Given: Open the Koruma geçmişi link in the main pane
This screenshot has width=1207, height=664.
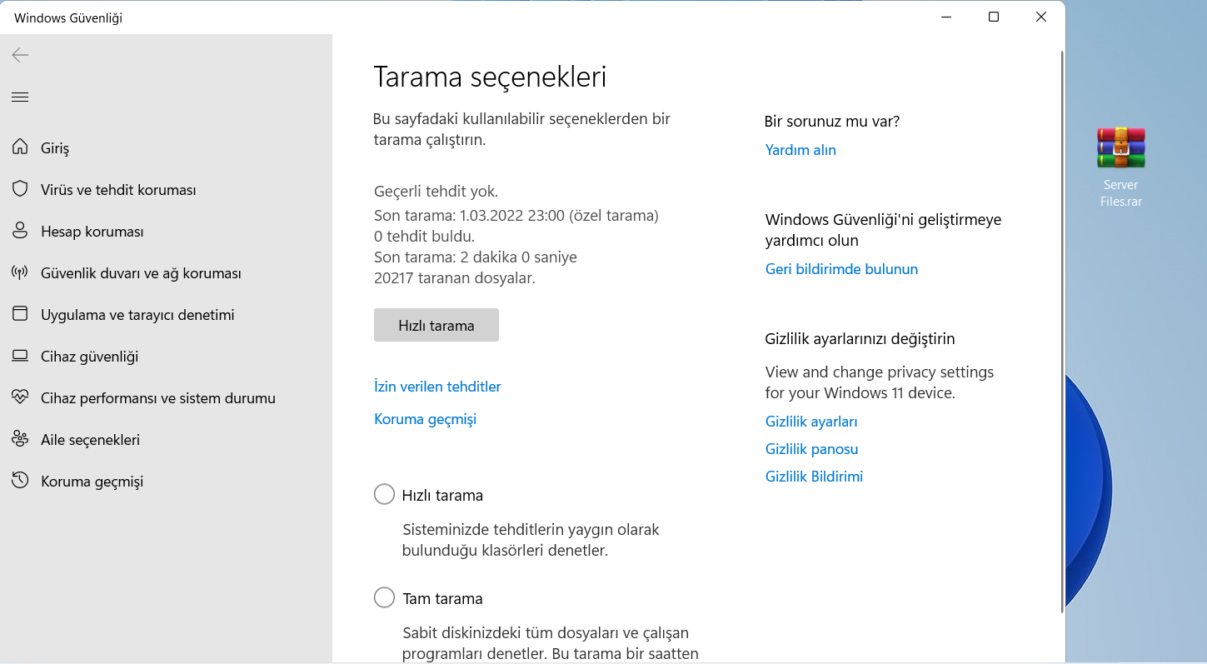Looking at the screenshot, I should point(425,419).
